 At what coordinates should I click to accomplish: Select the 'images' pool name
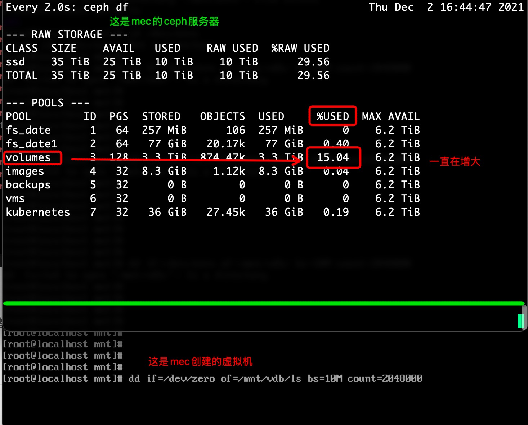click(25, 172)
